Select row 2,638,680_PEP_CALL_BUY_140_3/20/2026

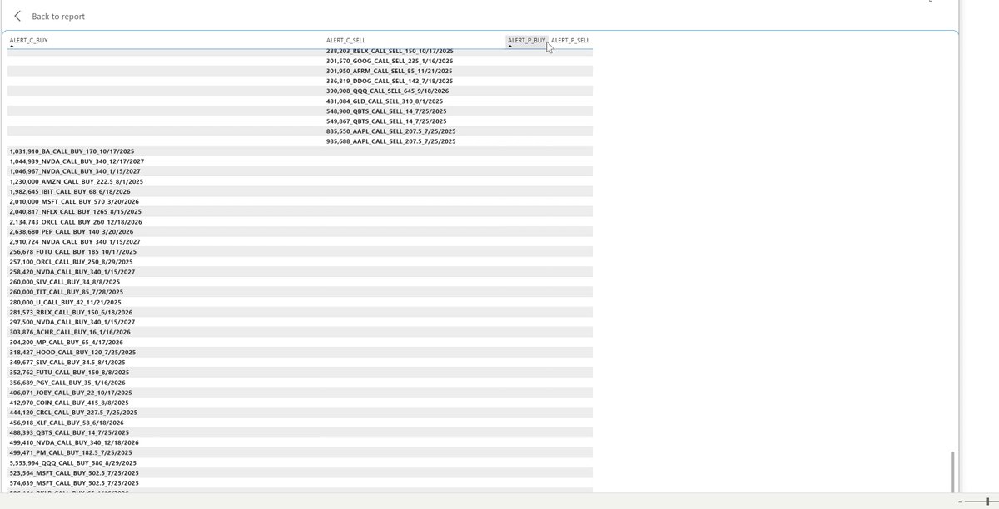(x=300, y=231)
